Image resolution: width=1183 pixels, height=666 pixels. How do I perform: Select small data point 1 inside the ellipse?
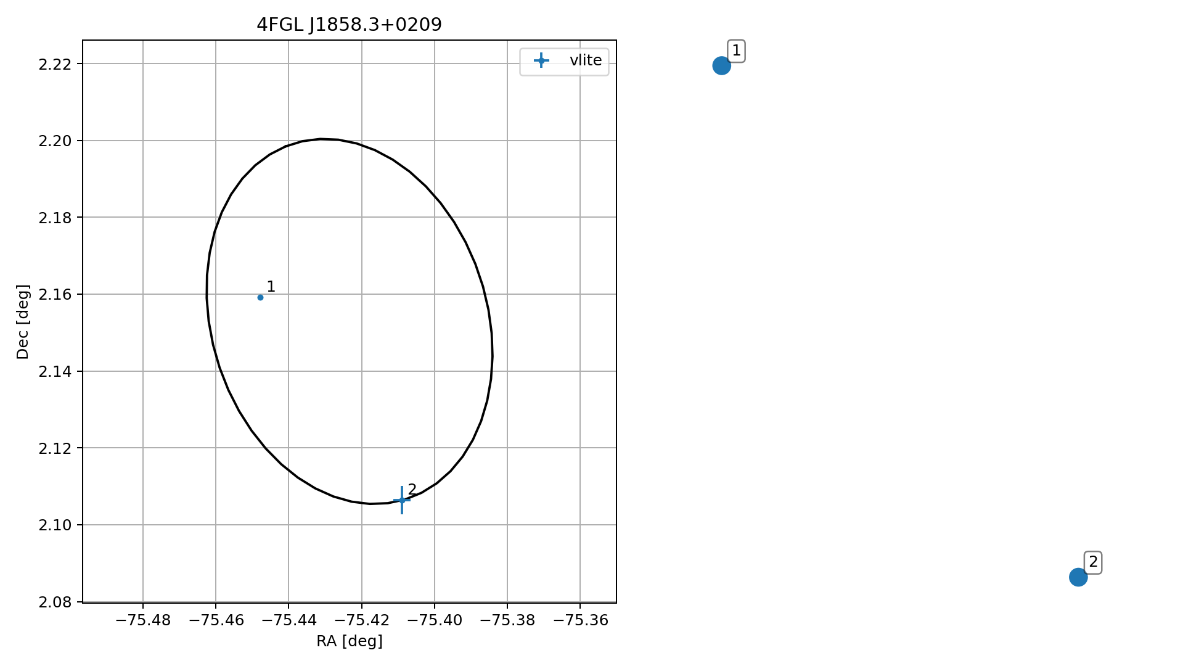(x=260, y=297)
